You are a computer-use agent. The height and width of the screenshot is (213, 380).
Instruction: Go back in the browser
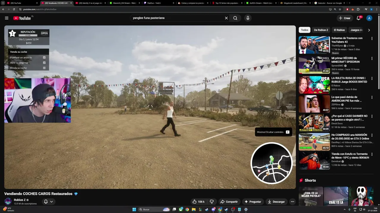[x=3, y=9]
